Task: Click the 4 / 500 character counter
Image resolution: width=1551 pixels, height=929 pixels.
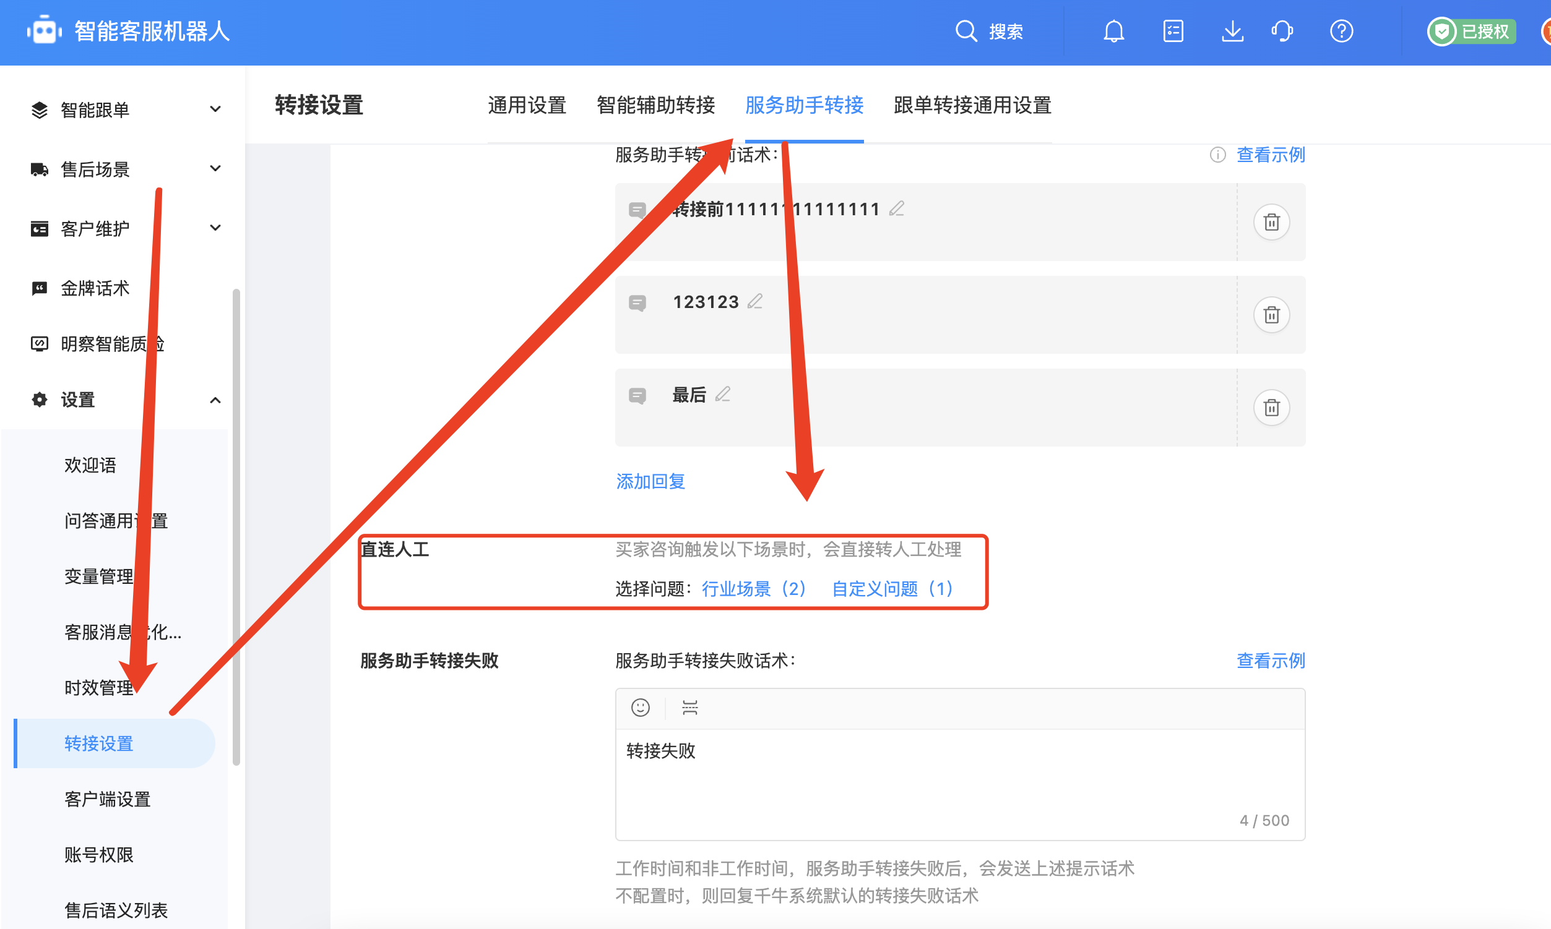Action: 1264,820
